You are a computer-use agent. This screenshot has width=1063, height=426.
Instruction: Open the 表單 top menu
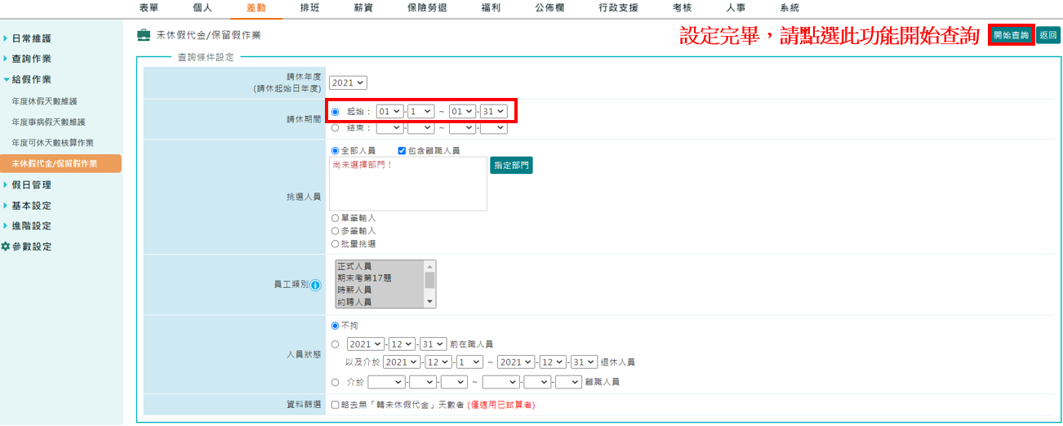pos(149,7)
